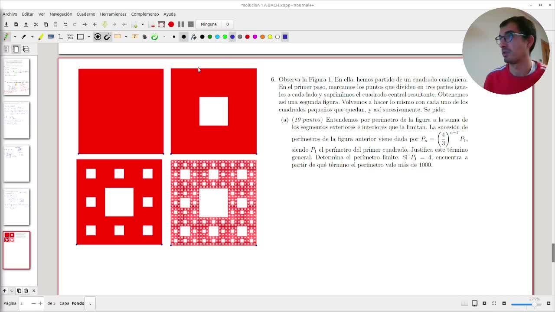Viewport: 555px width, 312px height.
Task: Open the Capa Fondo layer dropdown
Action: [x=90, y=303]
